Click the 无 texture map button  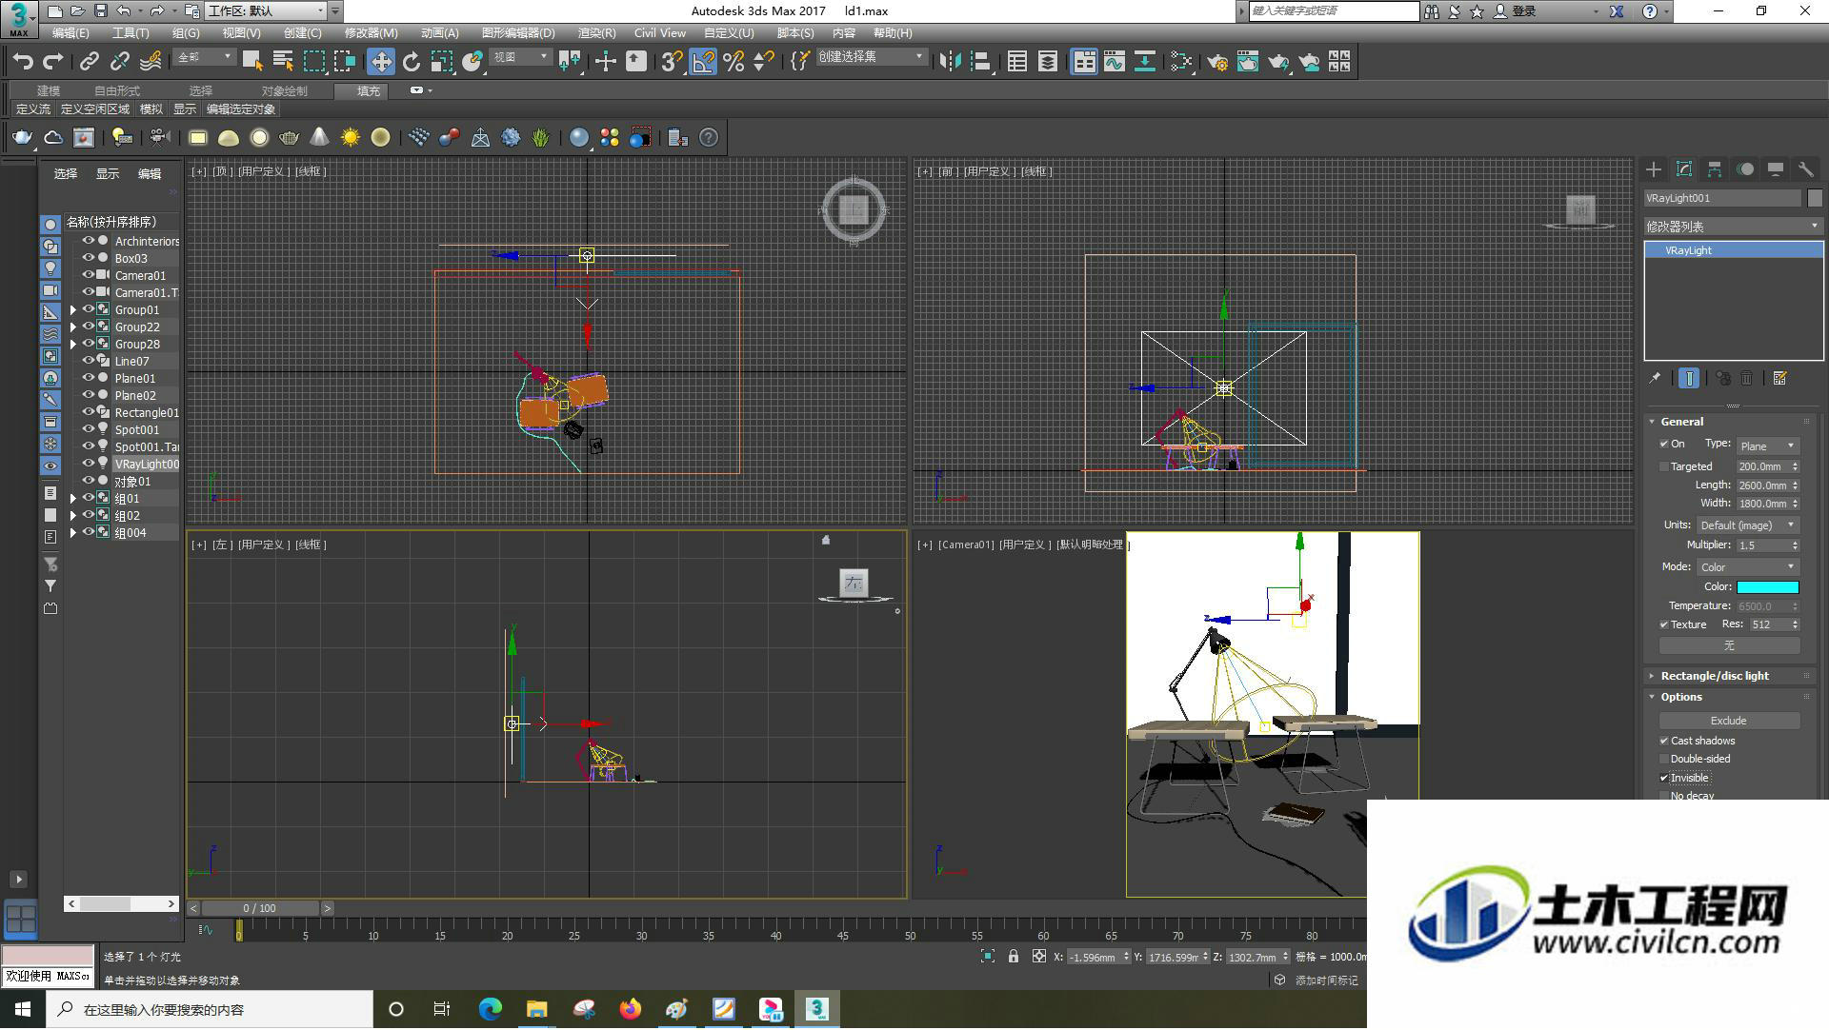pos(1729,646)
